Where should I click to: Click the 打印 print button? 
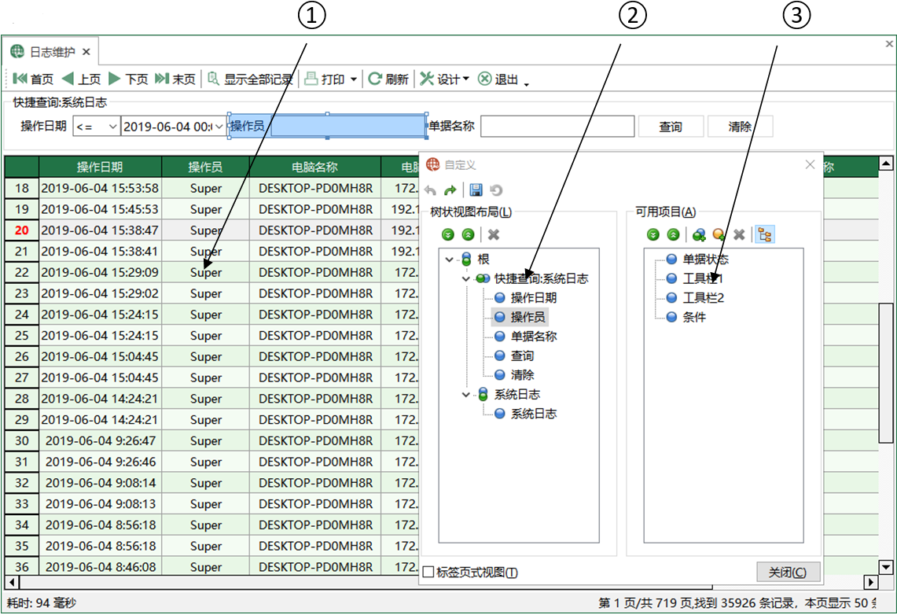[325, 79]
